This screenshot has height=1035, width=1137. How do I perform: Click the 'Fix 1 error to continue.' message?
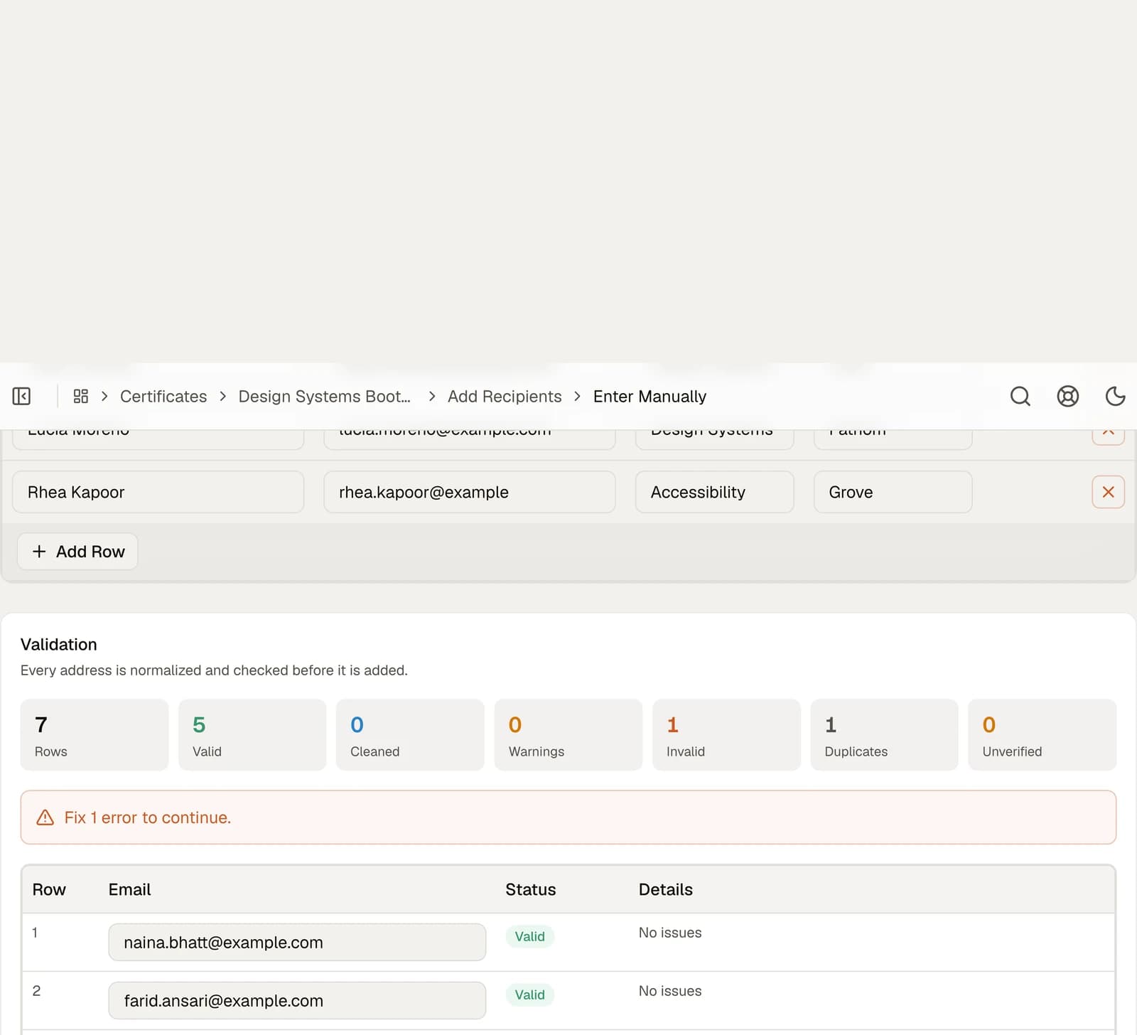[x=148, y=817]
